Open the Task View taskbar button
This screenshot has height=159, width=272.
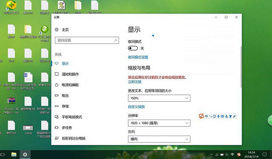[x=3, y=154]
